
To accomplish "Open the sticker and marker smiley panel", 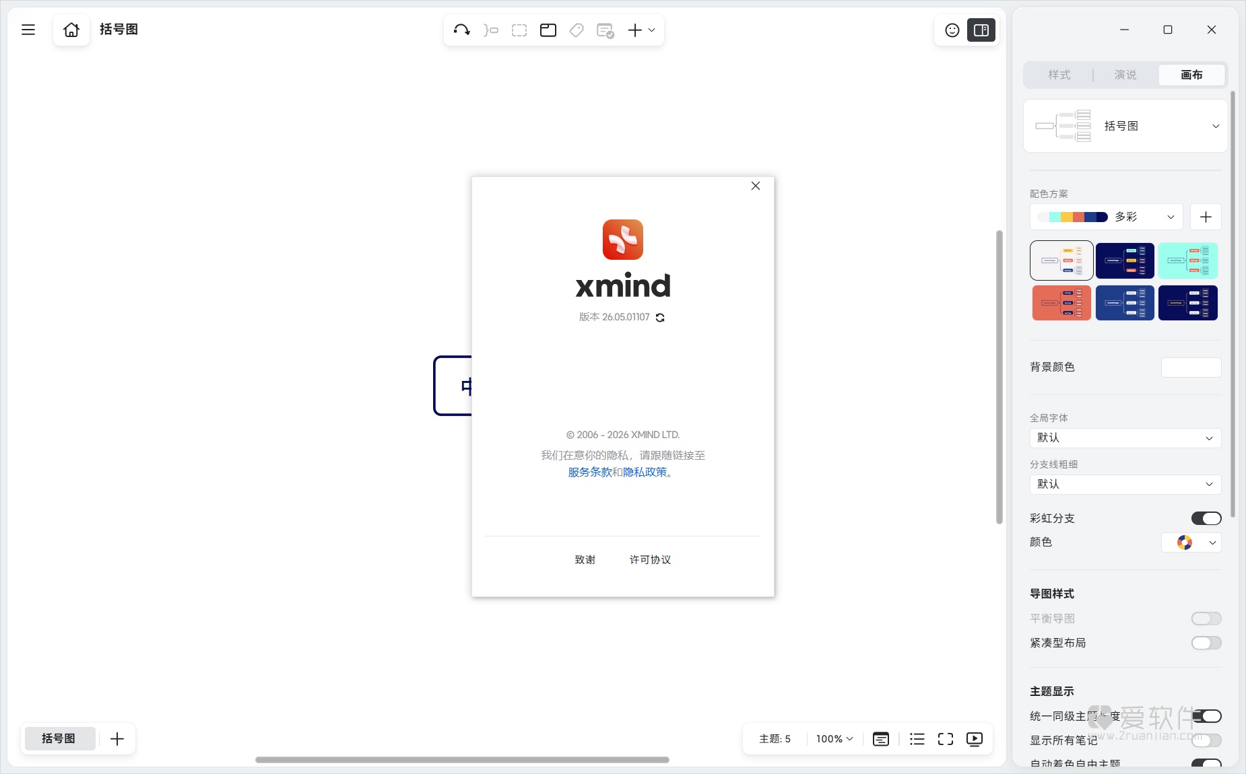I will pyautogui.click(x=952, y=30).
